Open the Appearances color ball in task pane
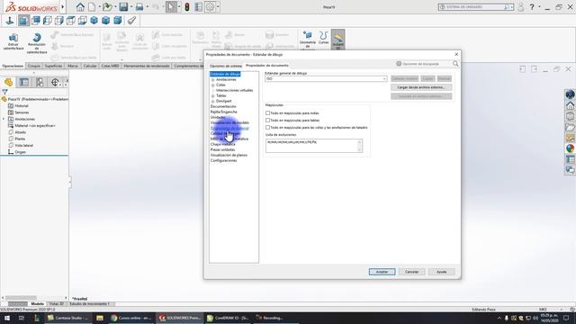 (x=570, y=148)
